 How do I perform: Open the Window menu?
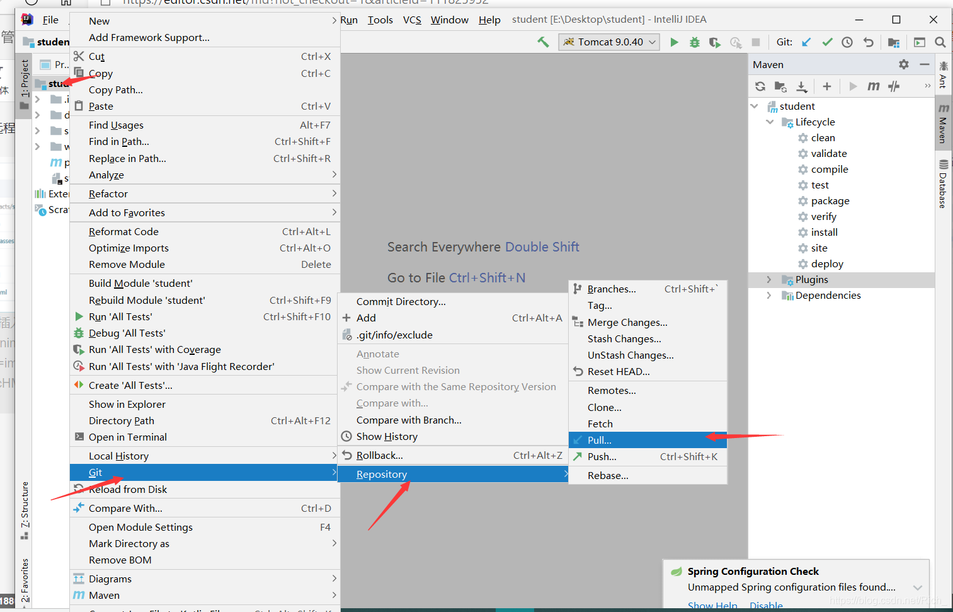[x=450, y=20]
